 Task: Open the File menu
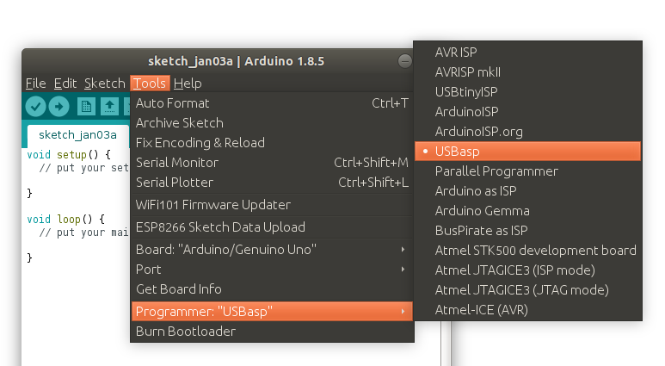(35, 84)
